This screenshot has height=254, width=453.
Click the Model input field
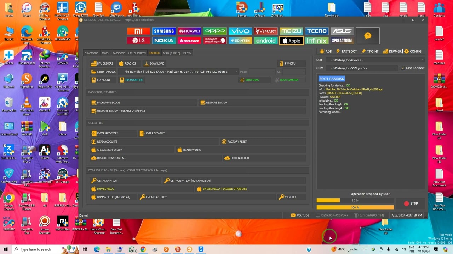coord(261,72)
